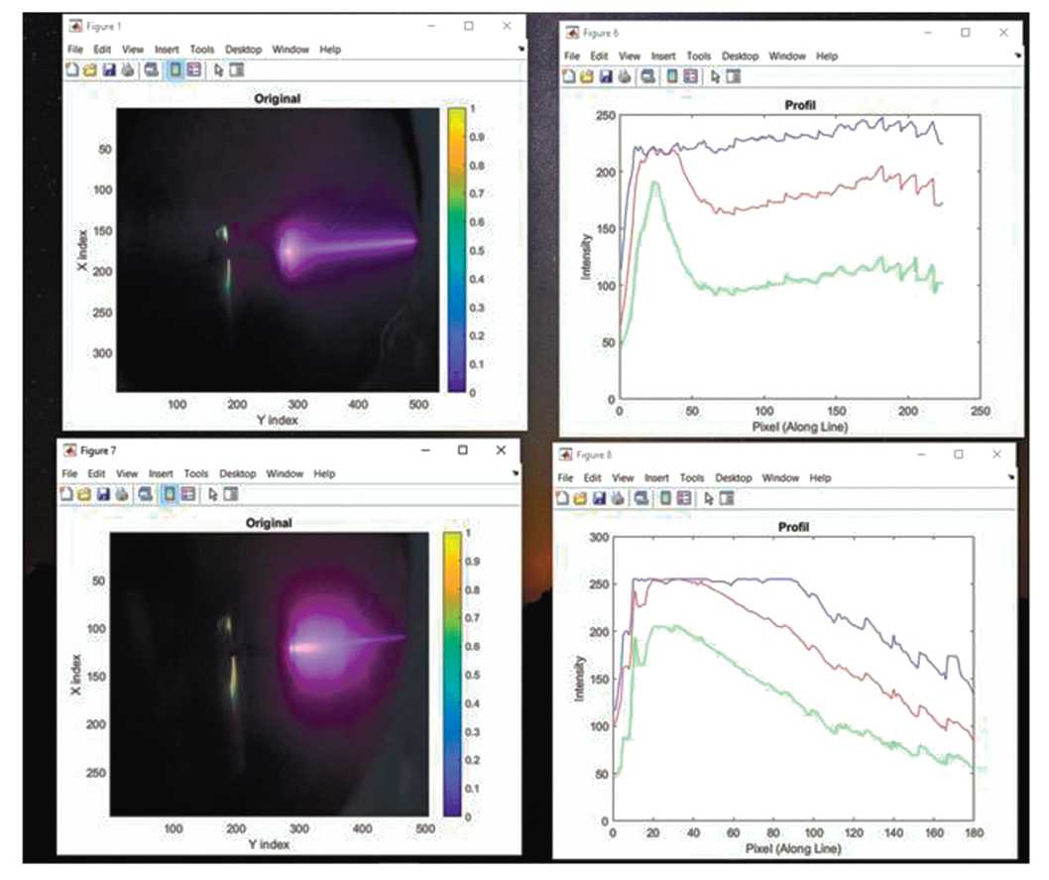Click the colorbar in Figure 1
Image resolution: width=1049 pixels, height=880 pixels.
click(x=457, y=250)
